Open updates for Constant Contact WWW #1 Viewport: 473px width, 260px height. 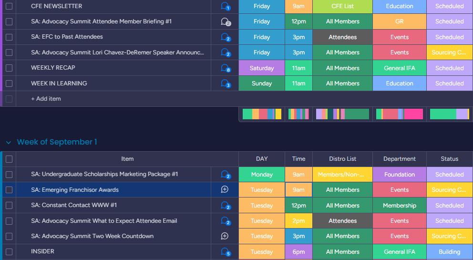click(x=225, y=205)
